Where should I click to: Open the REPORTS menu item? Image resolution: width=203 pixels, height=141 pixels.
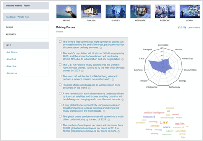26,34
